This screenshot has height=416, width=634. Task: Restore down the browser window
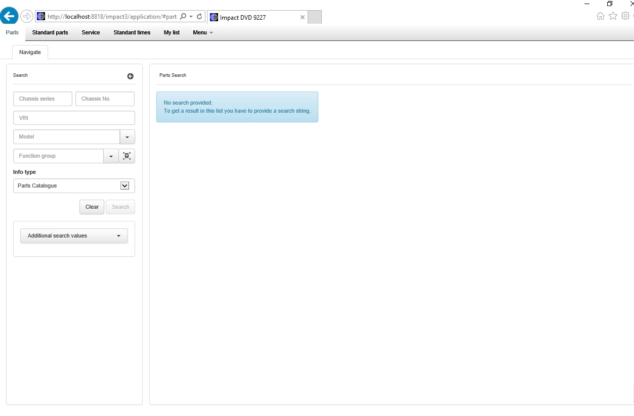610,4
